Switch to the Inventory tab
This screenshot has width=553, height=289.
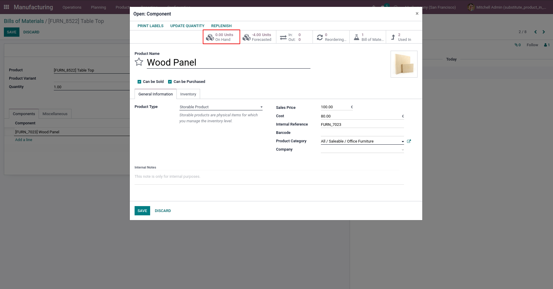point(188,94)
